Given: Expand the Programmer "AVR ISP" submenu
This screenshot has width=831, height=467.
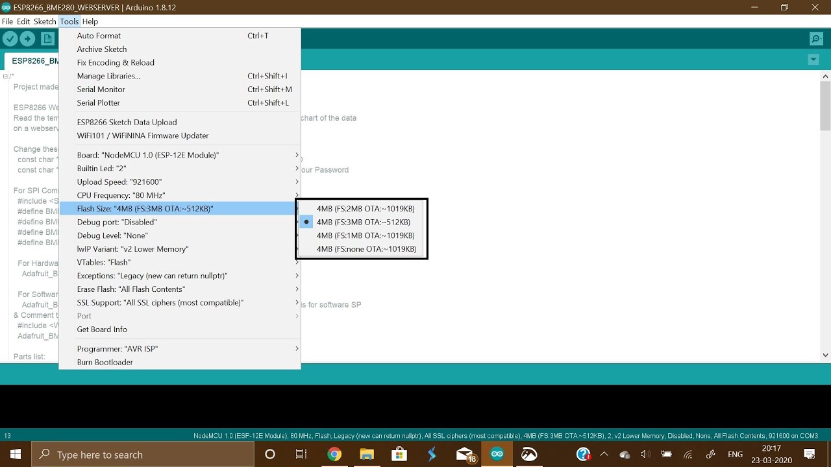Looking at the screenshot, I should (x=180, y=349).
